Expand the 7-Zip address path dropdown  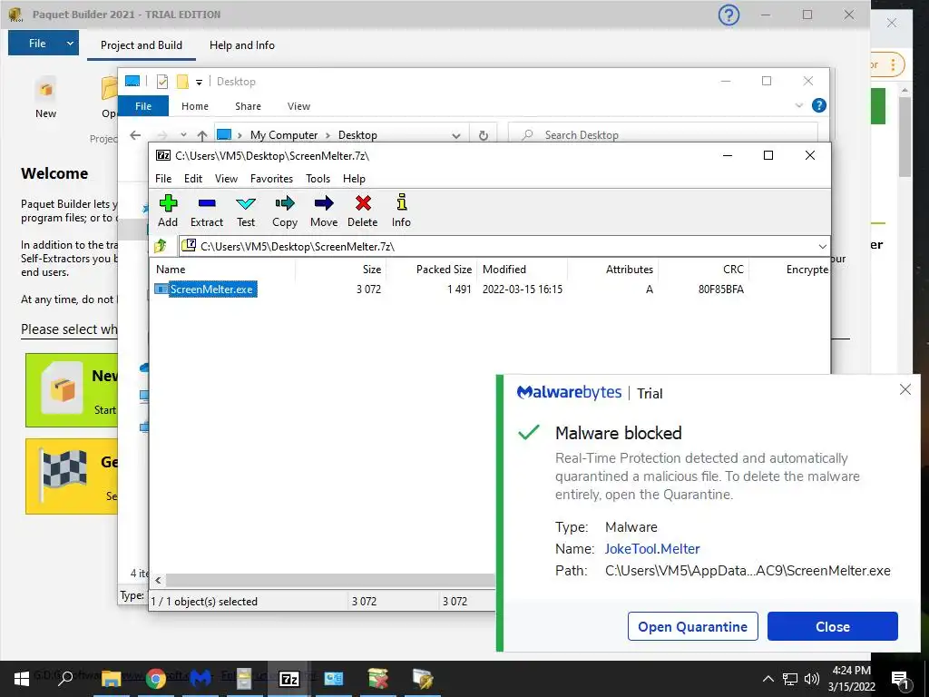coord(822,246)
